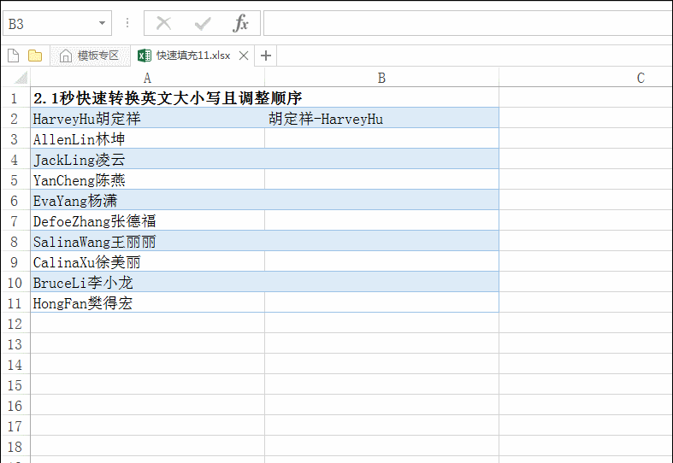Select row 18 header
673x463 pixels.
point(15,447)
